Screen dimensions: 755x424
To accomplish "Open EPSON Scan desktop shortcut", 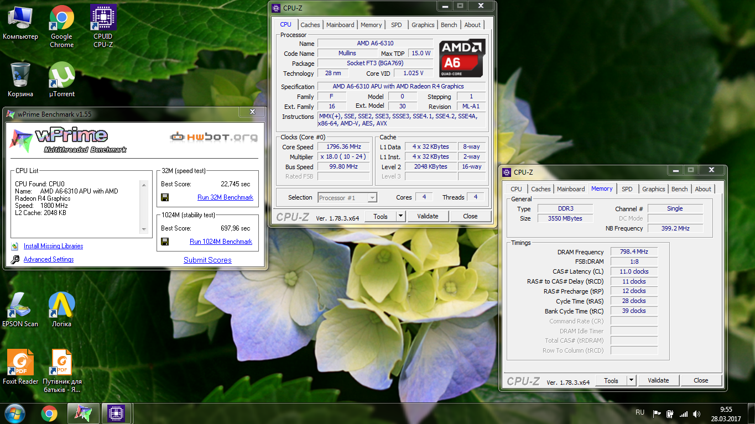I will pyautogui.click(x=20, y=310).
